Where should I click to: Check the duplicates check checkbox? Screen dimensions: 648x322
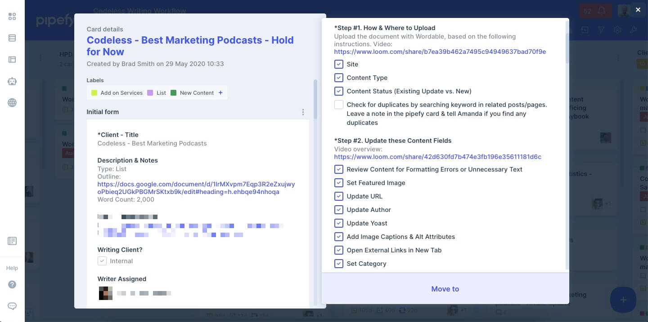click(339, 105)
